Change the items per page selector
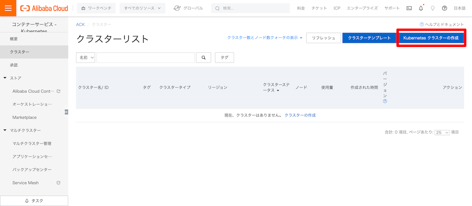Screen dimensions: 472x206 (442, 133)
